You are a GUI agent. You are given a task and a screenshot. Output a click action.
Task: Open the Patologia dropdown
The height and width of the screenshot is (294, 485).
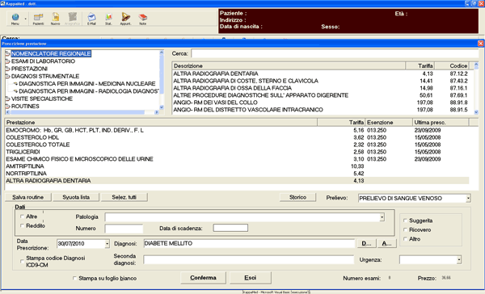pyautogui.click(x=382, y=217)
